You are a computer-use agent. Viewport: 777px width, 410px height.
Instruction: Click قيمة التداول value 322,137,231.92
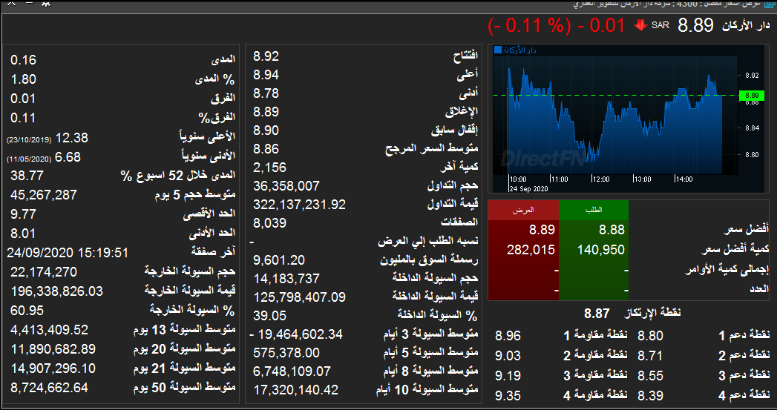[299, 205]
